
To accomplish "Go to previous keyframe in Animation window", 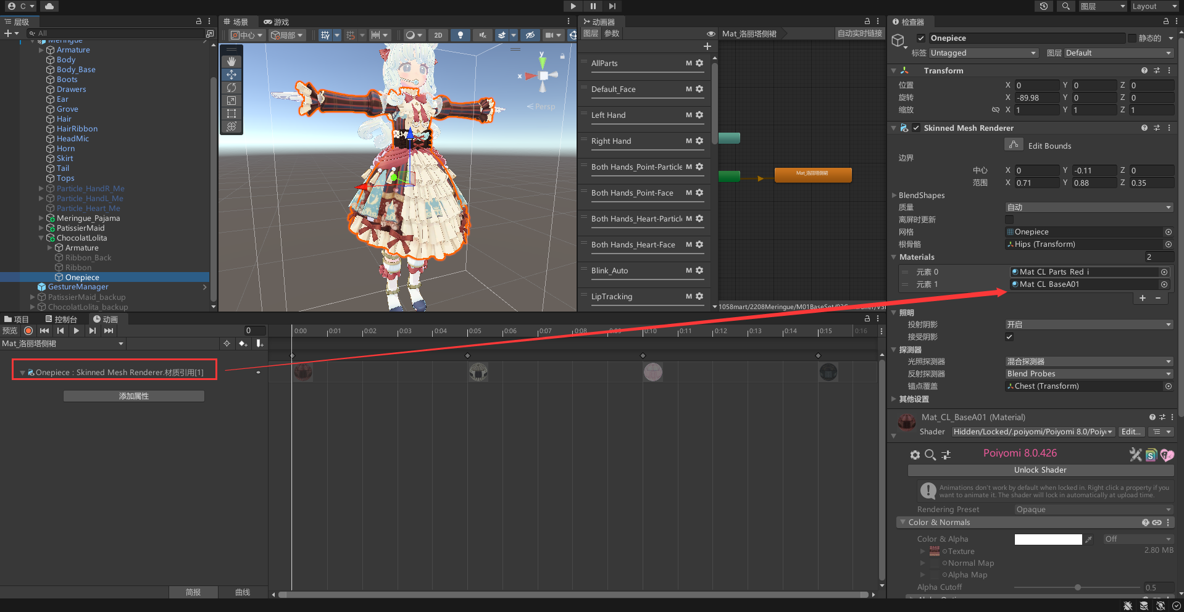I will click(x=60, y=331).
